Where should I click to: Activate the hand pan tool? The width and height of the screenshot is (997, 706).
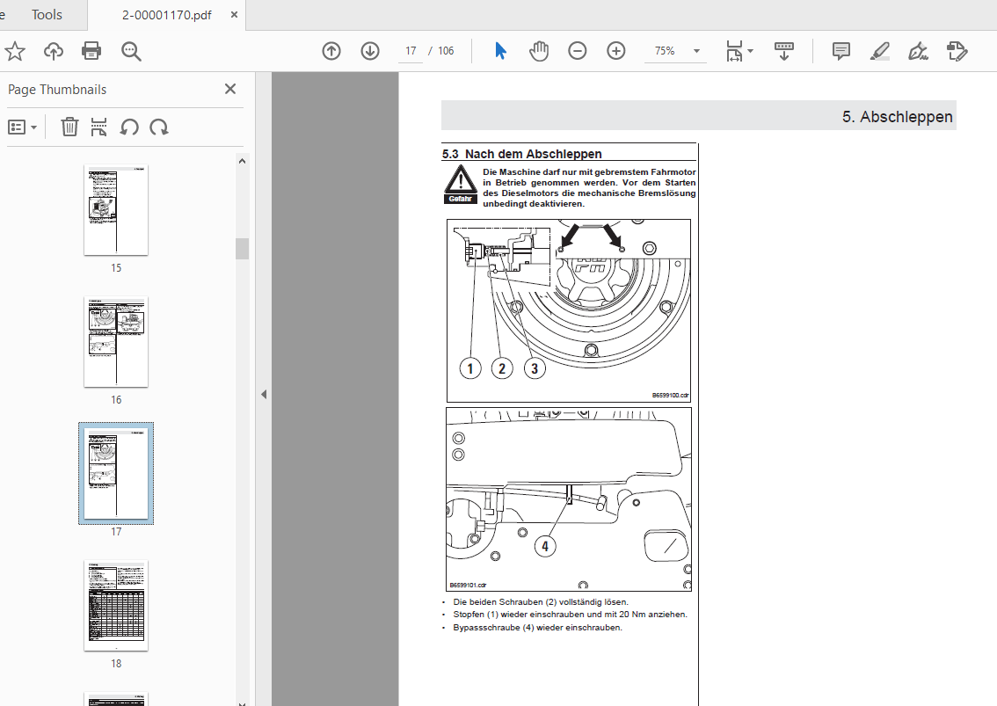pos(539,51)
